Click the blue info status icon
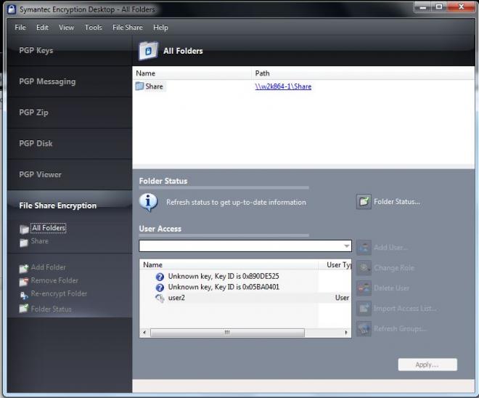The image size is (479, 398). (148, 203)
